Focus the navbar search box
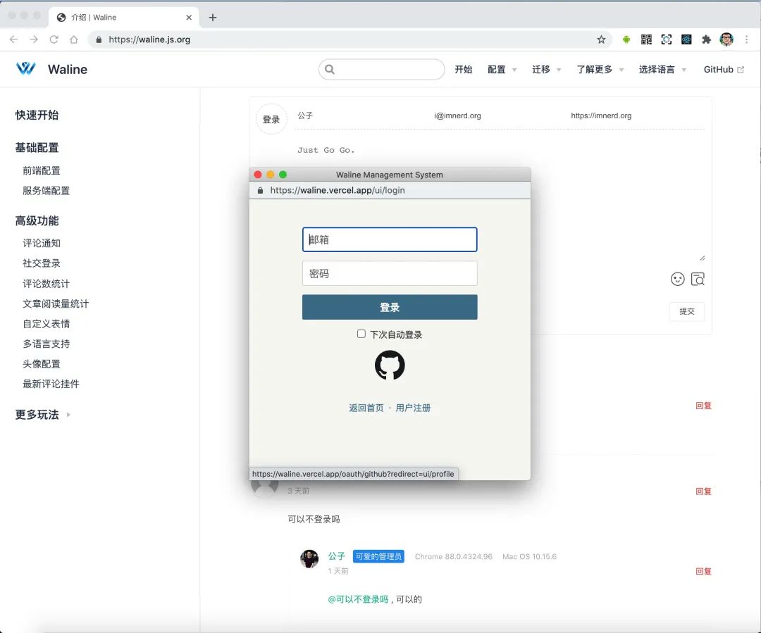 [x=381, y=70]
